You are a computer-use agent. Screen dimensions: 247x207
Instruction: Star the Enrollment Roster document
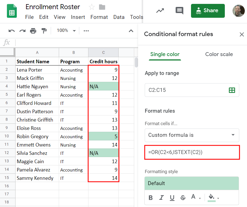pyautogui.click(x=92, y=7)
